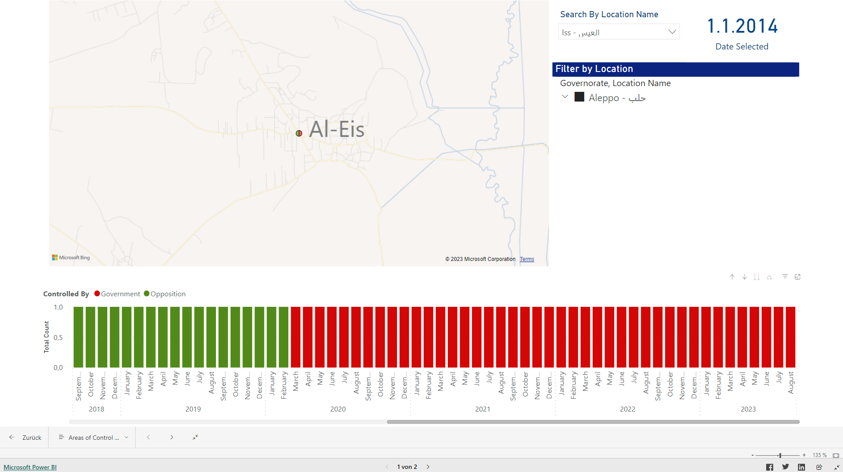Open the chart filter icon
Screen dimensions: 843x472
785,276
